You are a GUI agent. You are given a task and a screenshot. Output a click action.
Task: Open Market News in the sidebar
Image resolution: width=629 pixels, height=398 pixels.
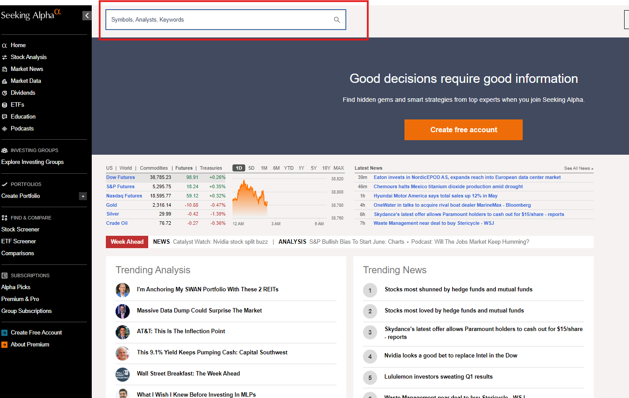27,69
